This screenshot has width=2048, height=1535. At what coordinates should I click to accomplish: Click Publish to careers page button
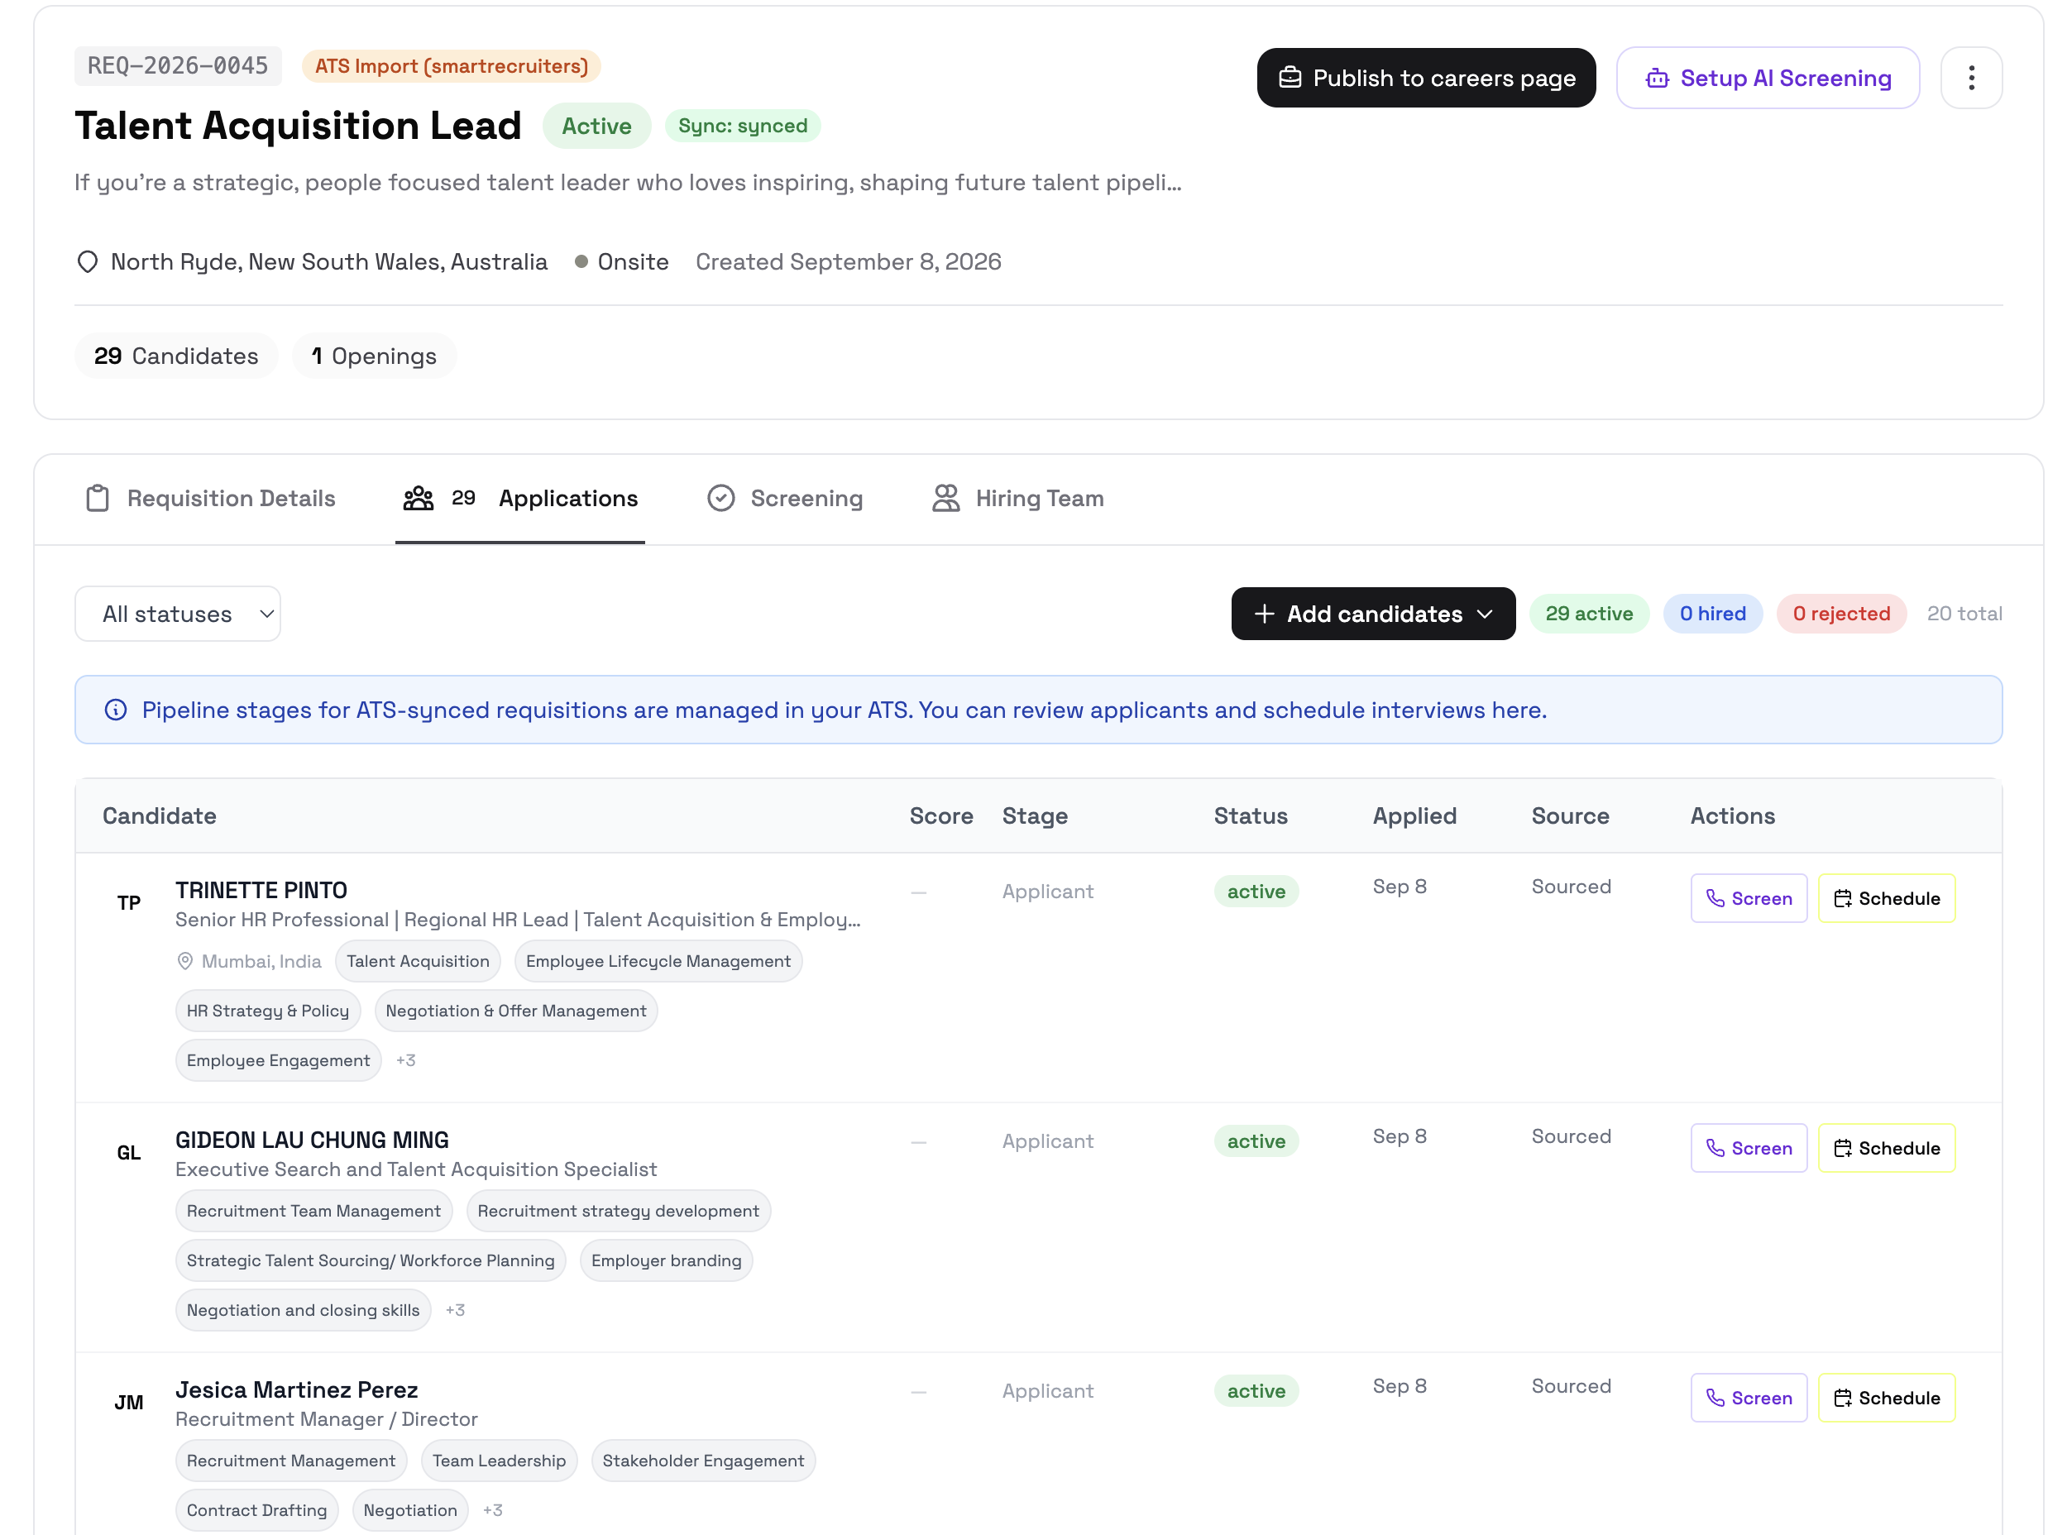1426,78
